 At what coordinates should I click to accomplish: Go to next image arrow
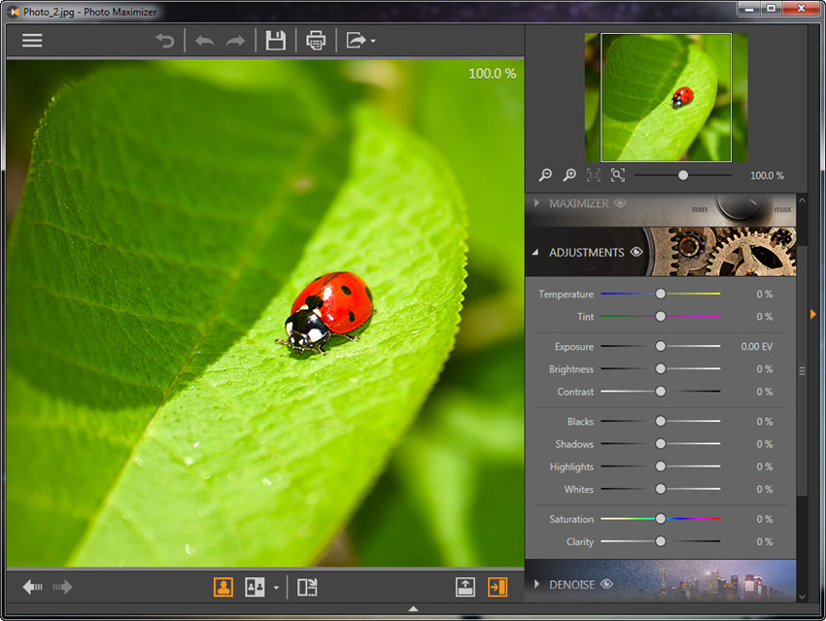tap(62, 587)
